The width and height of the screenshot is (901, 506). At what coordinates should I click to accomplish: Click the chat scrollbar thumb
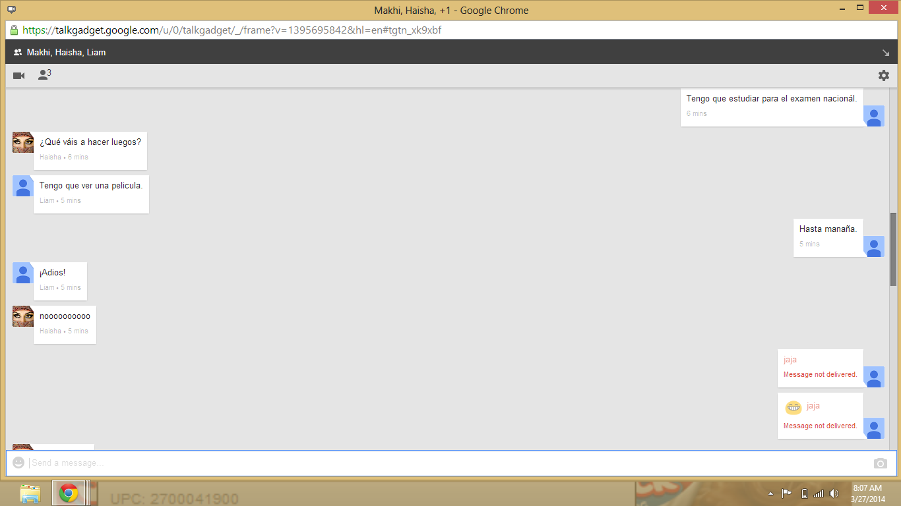pyautogui.click(x=893, y=249)
